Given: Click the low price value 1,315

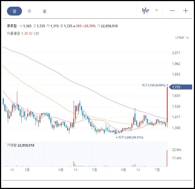Looking at the screenshot, I should 55,26.
